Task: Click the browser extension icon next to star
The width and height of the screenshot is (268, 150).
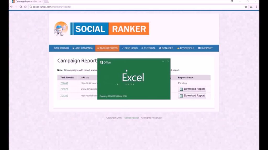Action: point(251,7)
